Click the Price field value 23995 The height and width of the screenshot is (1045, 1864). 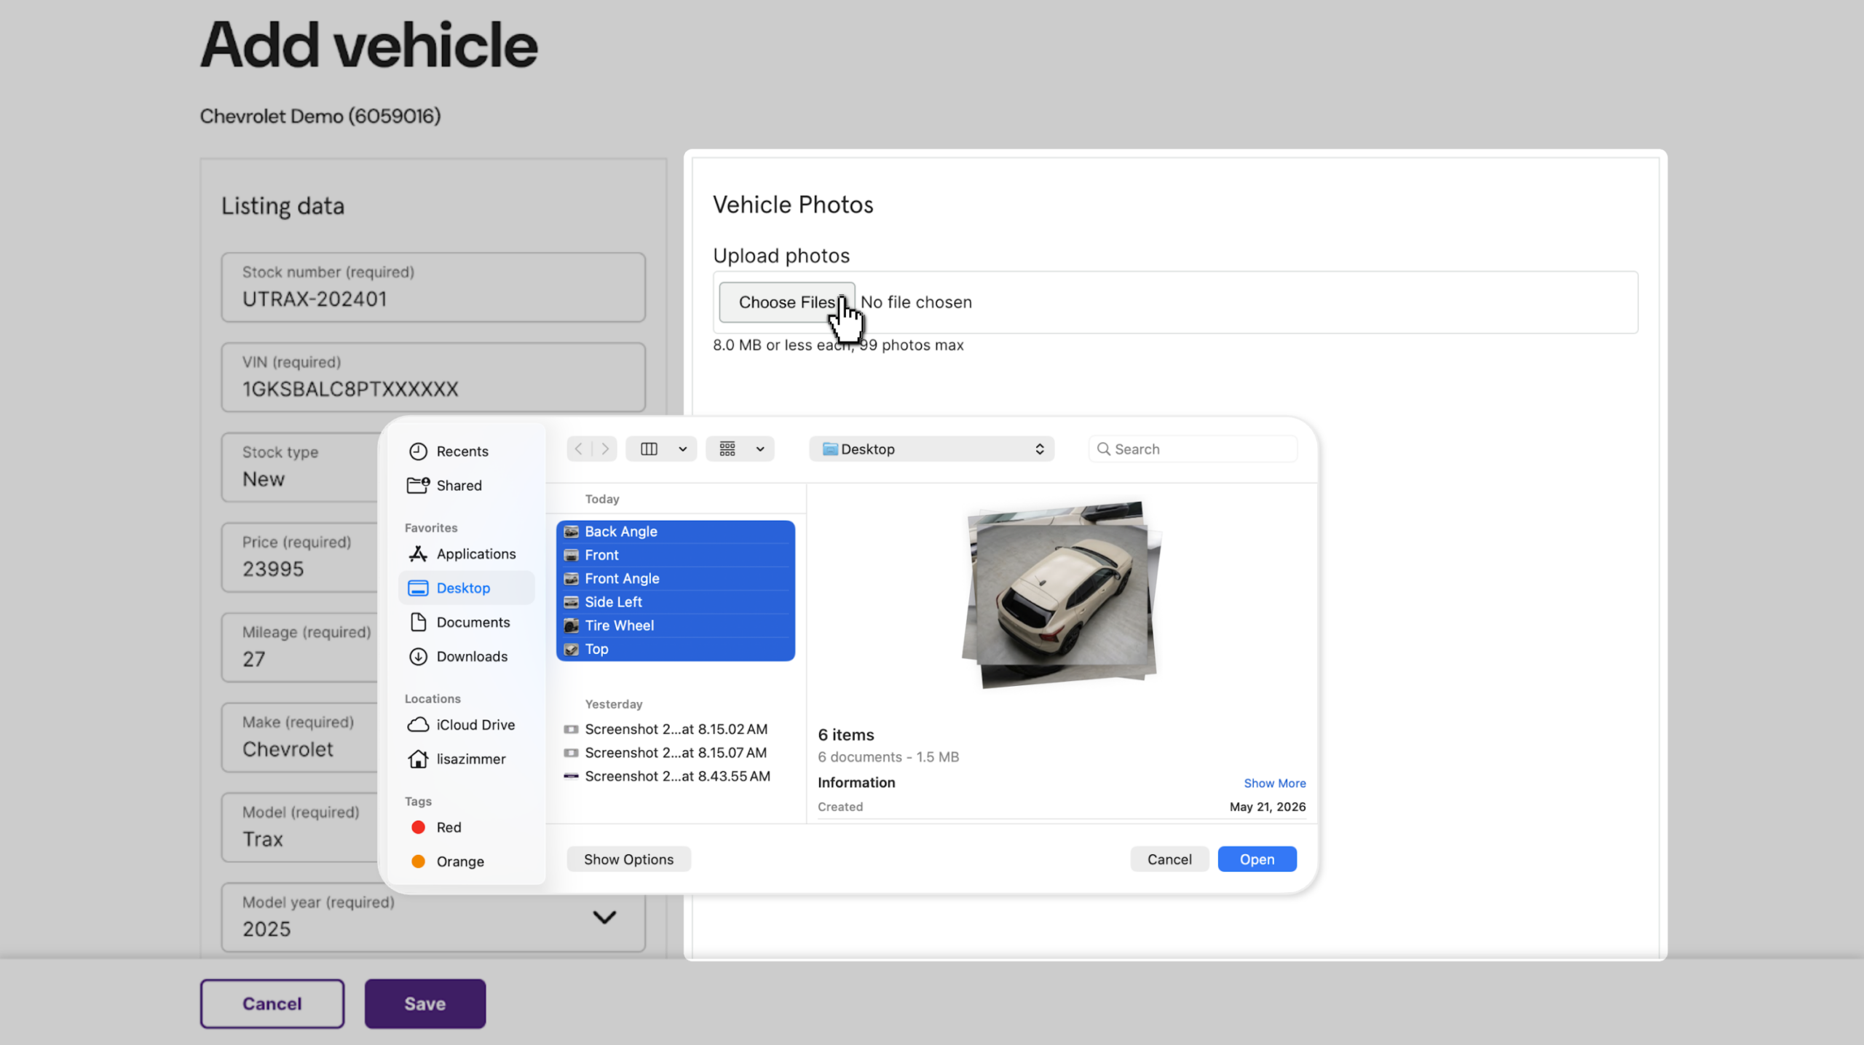[273, 569]
